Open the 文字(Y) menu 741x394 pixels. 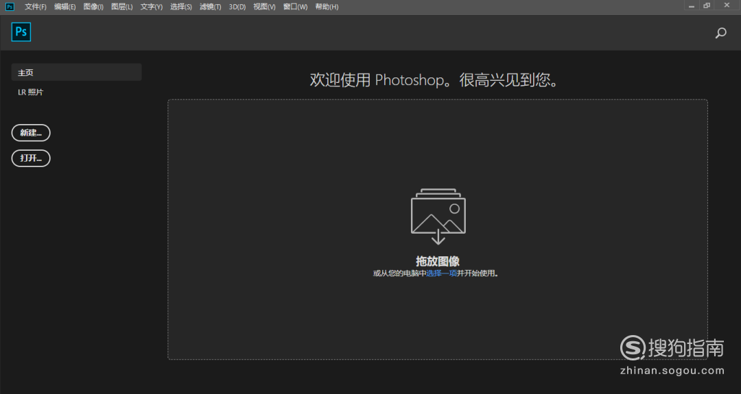coord(151,7)
